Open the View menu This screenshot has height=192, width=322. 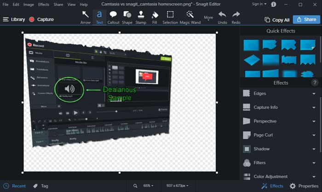coord(71,4)
